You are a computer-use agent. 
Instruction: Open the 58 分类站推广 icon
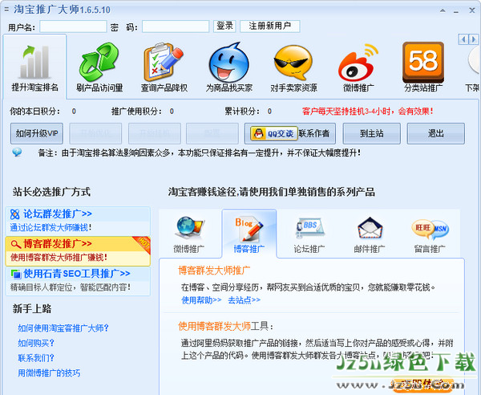coord(423,62)
